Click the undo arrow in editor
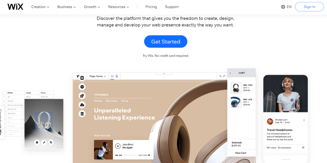The image size is (327, 163). click(220, 76)
